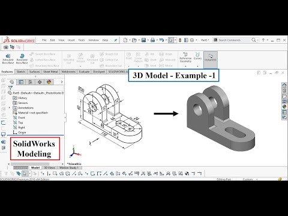Open the New document dropdown arrow

(x=130, y=40)
